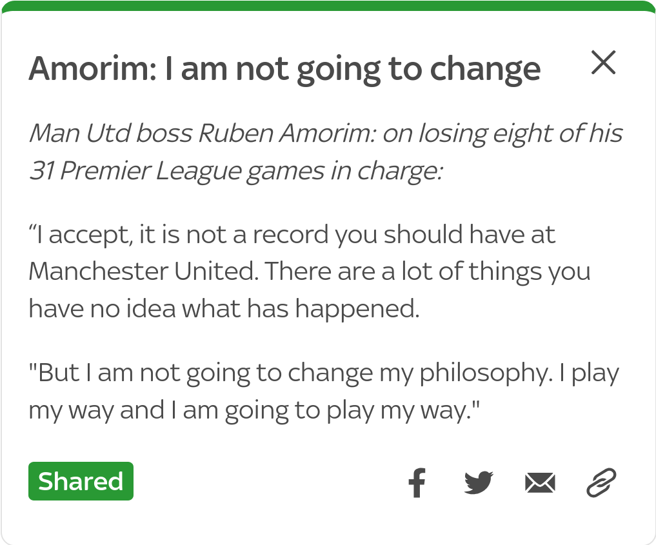Click the green Shared badge
The height and width of the screenshot is (545, 656).
(x=81, y=481)
